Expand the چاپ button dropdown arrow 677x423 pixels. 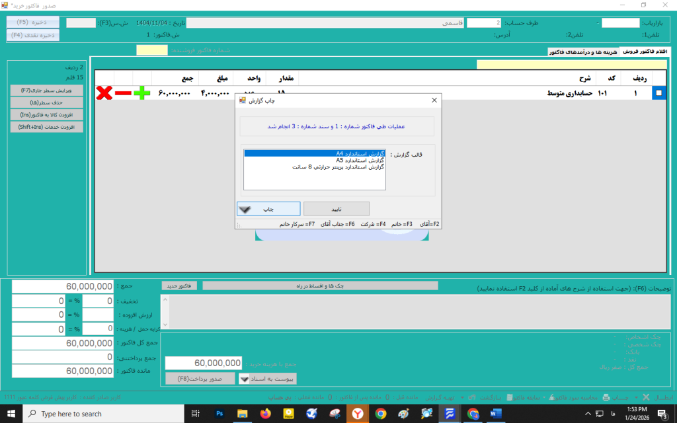[245, 210]
